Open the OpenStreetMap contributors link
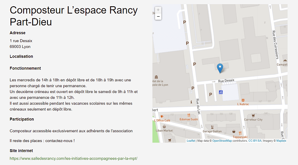 click(222, 141)
